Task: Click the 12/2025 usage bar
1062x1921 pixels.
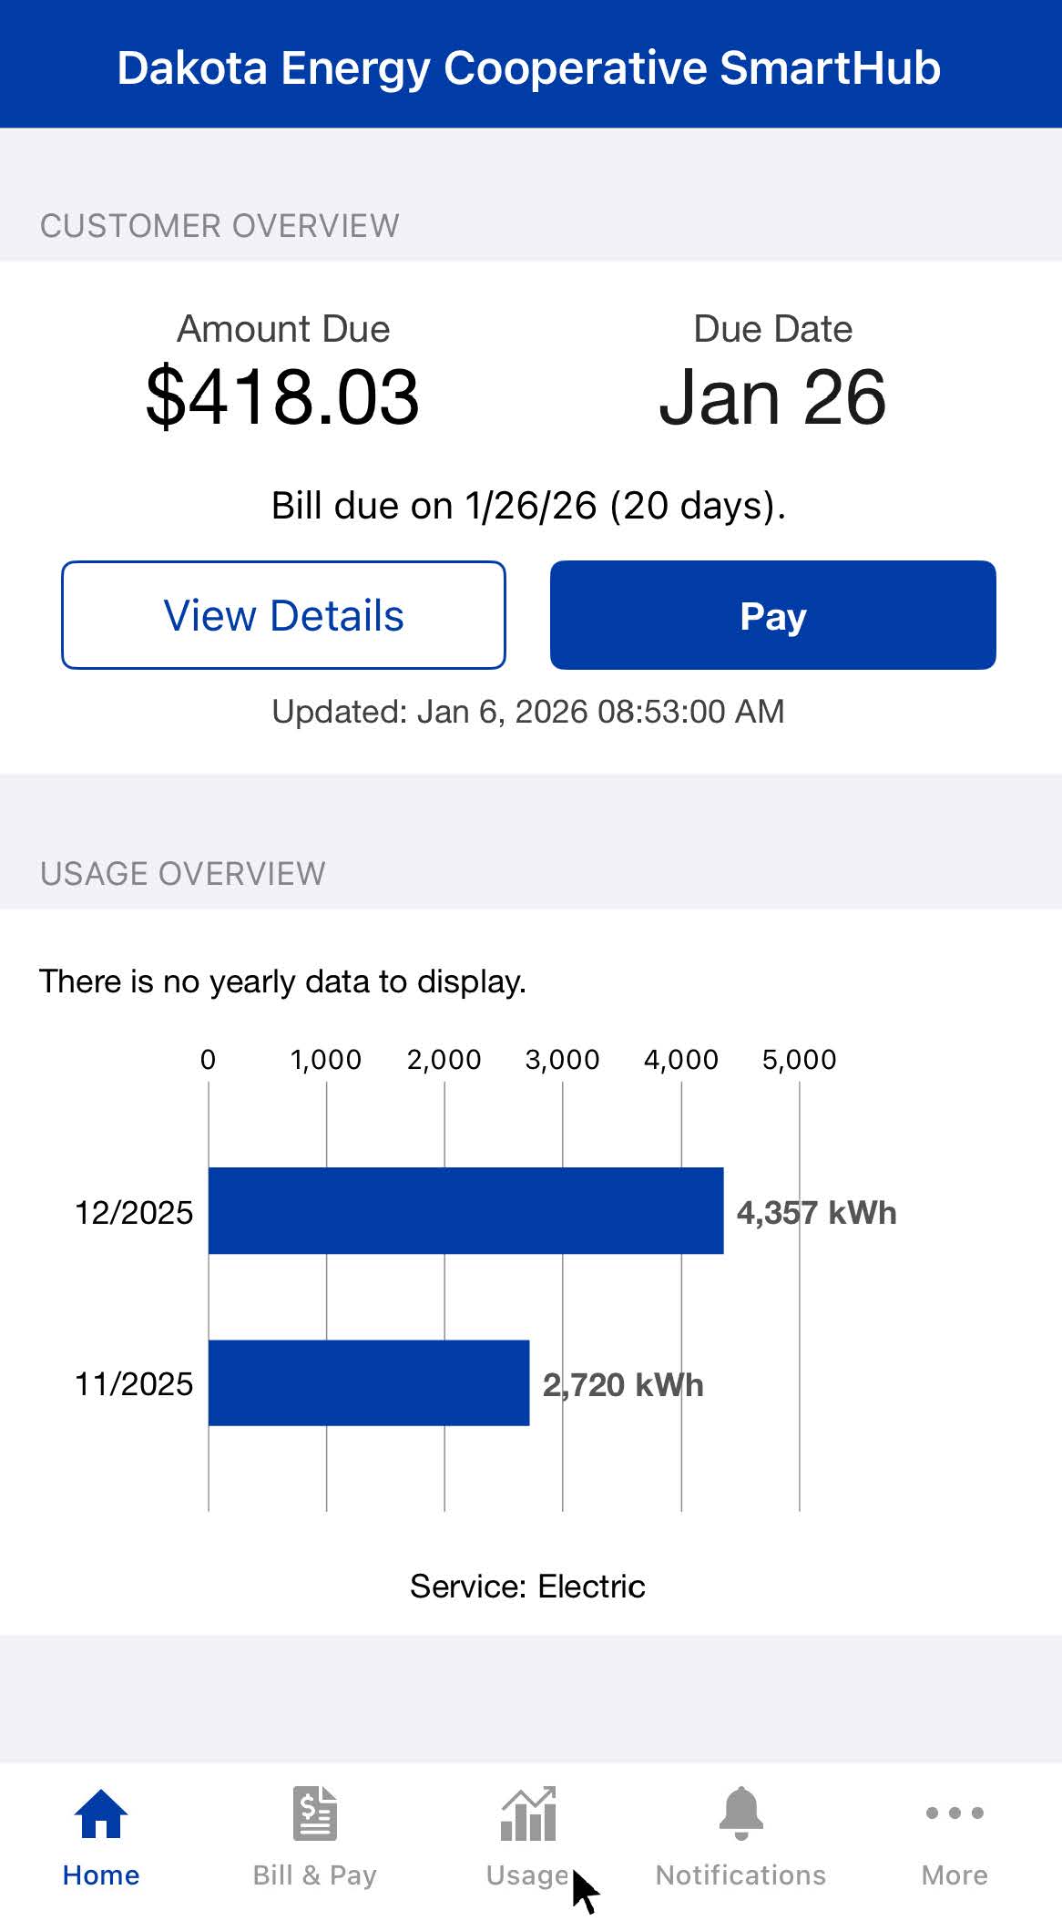Action: (465, 1210)
